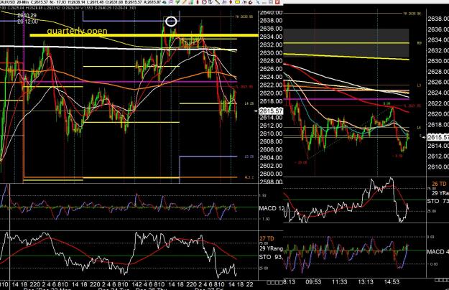
Task: Click the 2640.00 value on left price axis
Action: [x=271, y=13]
